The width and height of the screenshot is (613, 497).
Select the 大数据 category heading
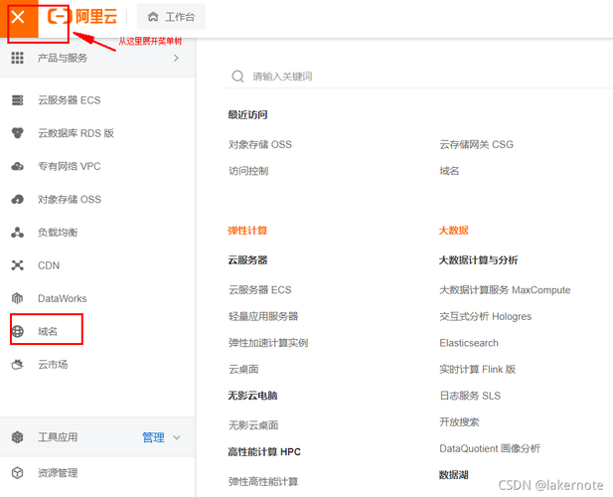click(x=453, y=231)
